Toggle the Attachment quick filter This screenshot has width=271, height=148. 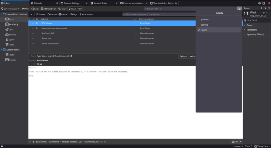[86, 14]
